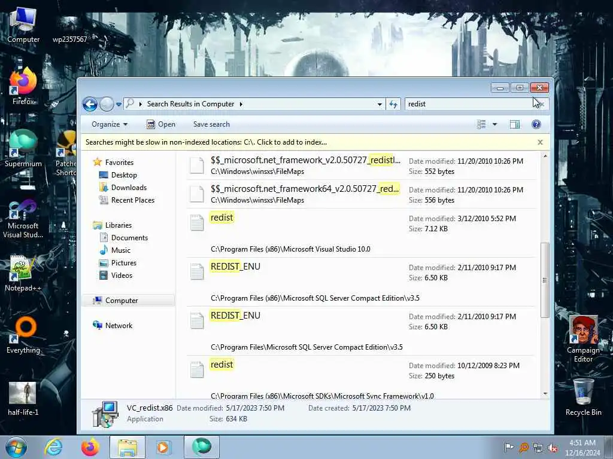Open the Action Center flag in the tray

[509, 448]
